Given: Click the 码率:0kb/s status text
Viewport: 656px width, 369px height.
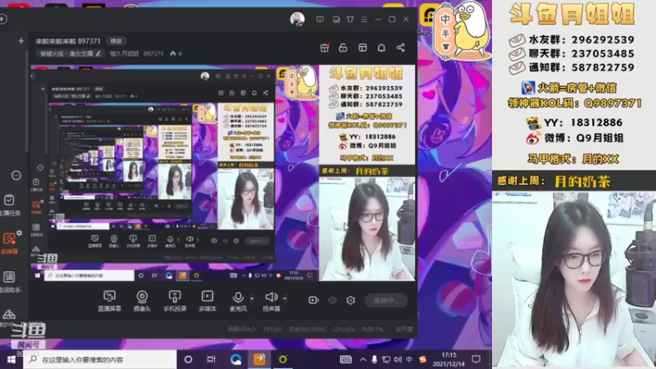Looking at the screenshot, I should (242, 330).
